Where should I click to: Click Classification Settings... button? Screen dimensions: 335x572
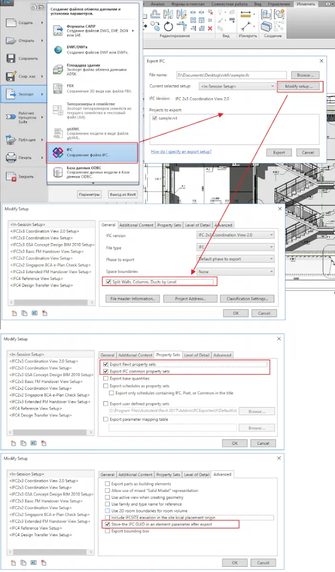tap(247, 299)
